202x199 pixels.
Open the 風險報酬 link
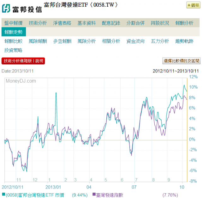[38, 41]
